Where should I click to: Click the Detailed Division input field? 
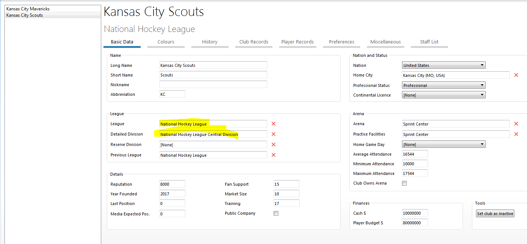point(213,134)
